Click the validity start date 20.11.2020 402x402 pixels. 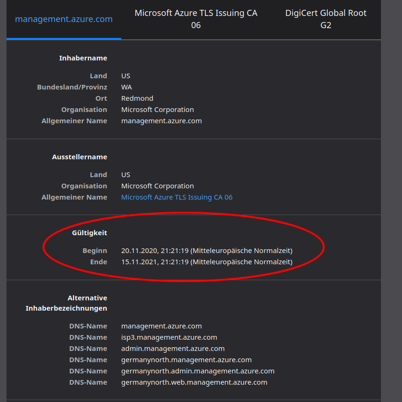207,251
